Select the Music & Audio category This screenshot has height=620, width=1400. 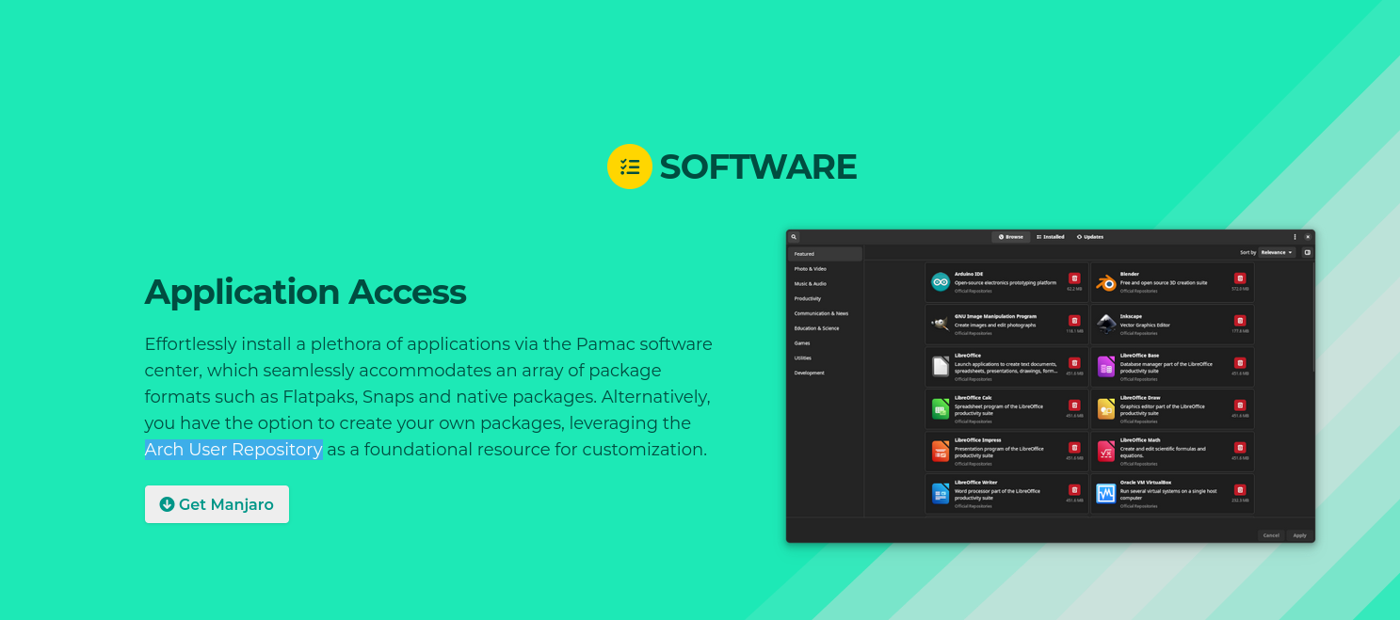(825, 283)
